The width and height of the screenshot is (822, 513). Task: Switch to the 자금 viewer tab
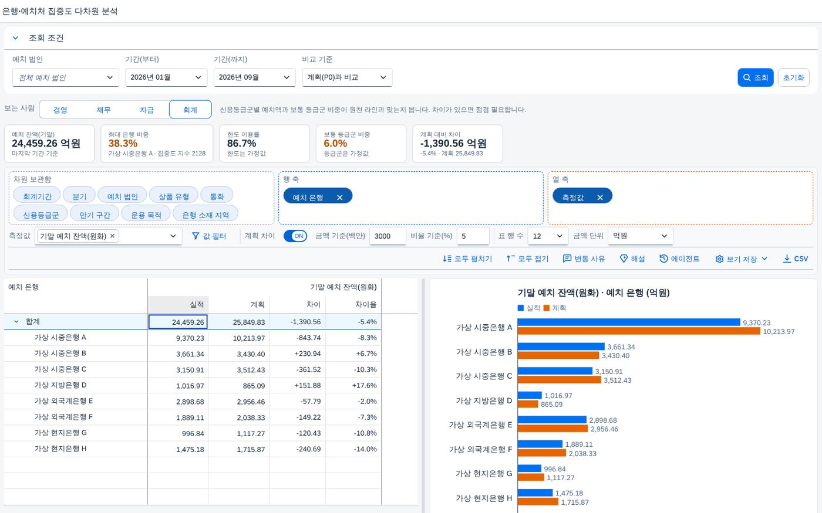click(x=147, y=110)
